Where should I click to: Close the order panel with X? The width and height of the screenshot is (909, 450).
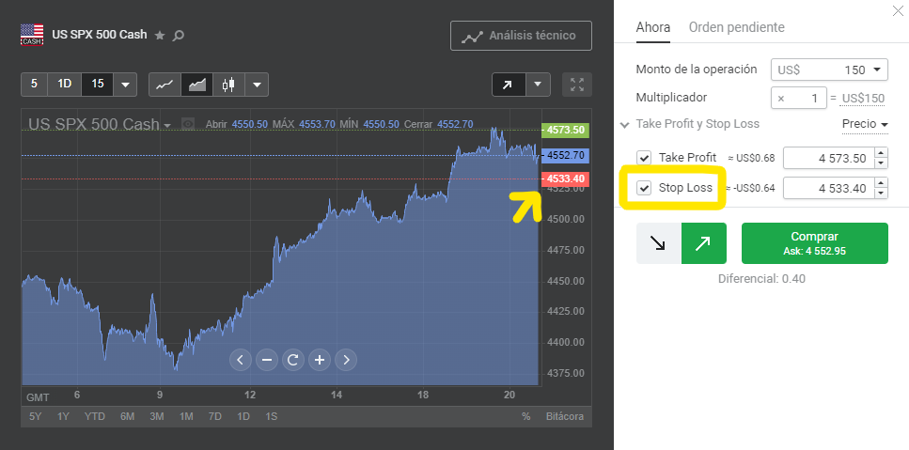[x=900, y=10]
